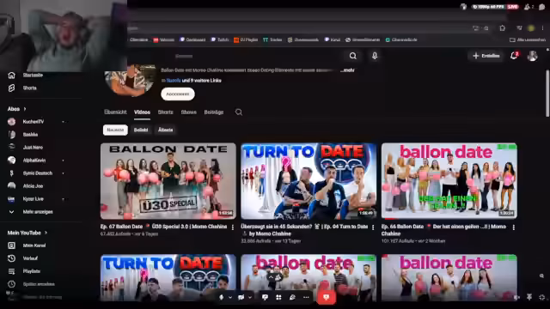The image size is (550, 309).
Task: Select the Neueste sort chip
Action: 115,130
